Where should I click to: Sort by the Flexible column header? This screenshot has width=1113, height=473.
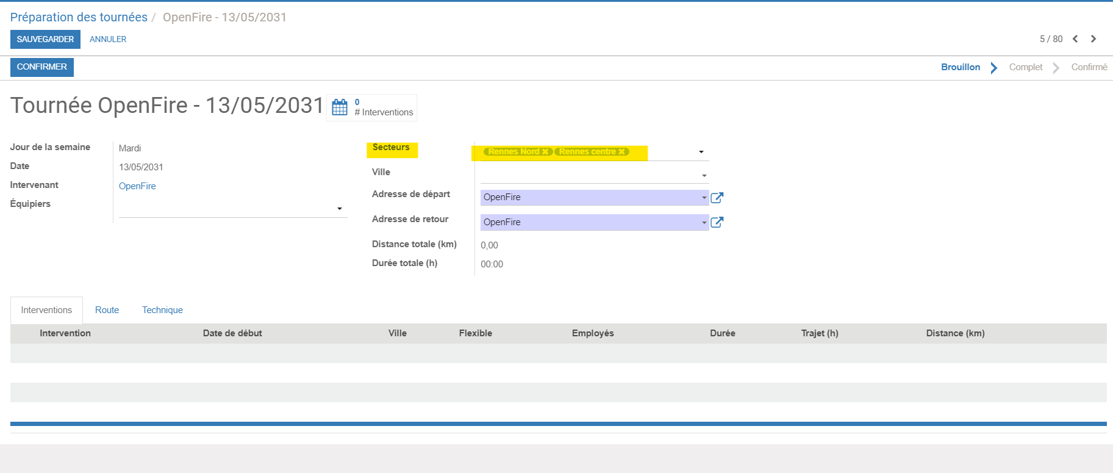pyautogui.click(x=476, y=333)
